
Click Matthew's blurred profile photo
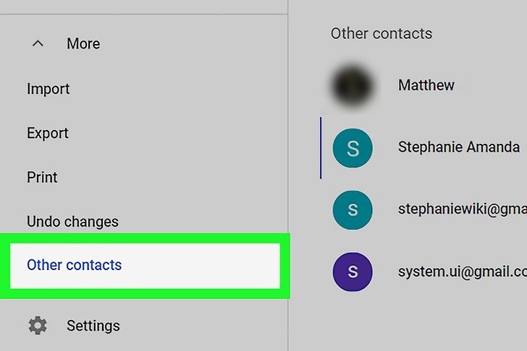[353, 85]
